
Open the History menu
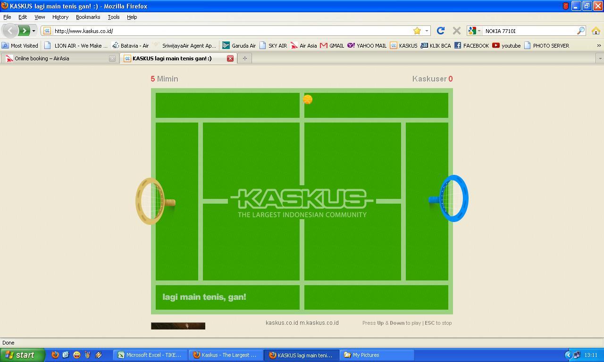click(60, 17)
